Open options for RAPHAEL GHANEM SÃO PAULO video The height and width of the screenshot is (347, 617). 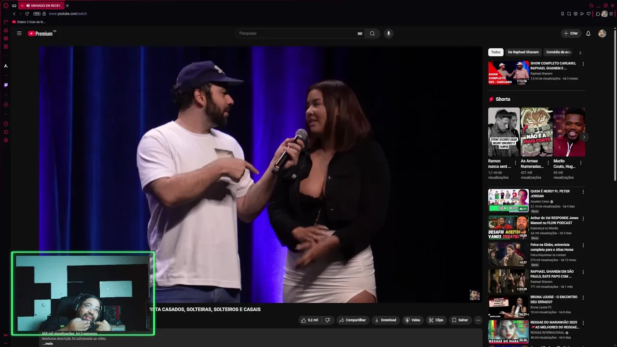click(583, 272)
